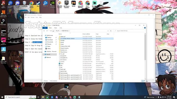
Task: Go up one folder level in Explorer
Action: pos(51,31)
